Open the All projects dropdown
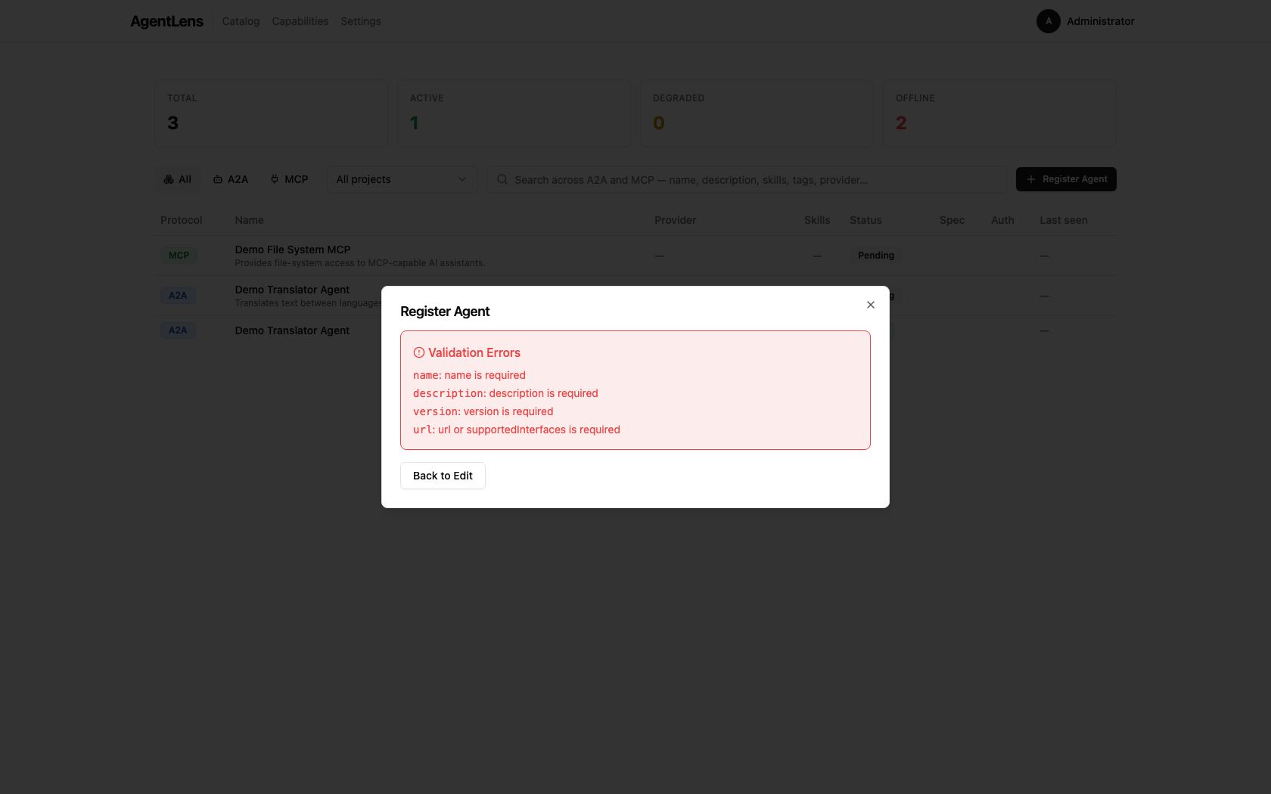1271x794 pixels. [x=402, y=179]
